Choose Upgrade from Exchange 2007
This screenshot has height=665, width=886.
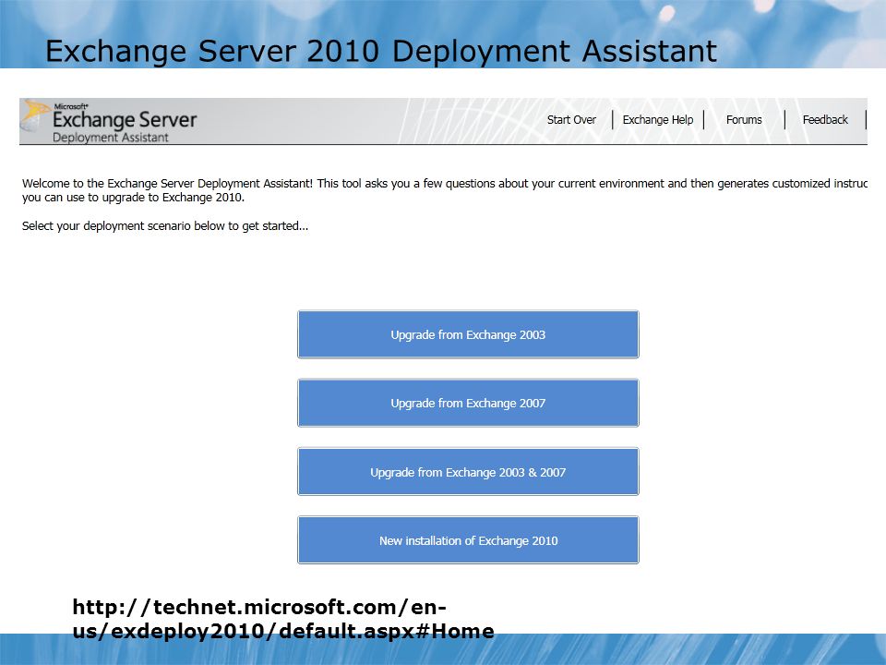[x=468, y=403]
